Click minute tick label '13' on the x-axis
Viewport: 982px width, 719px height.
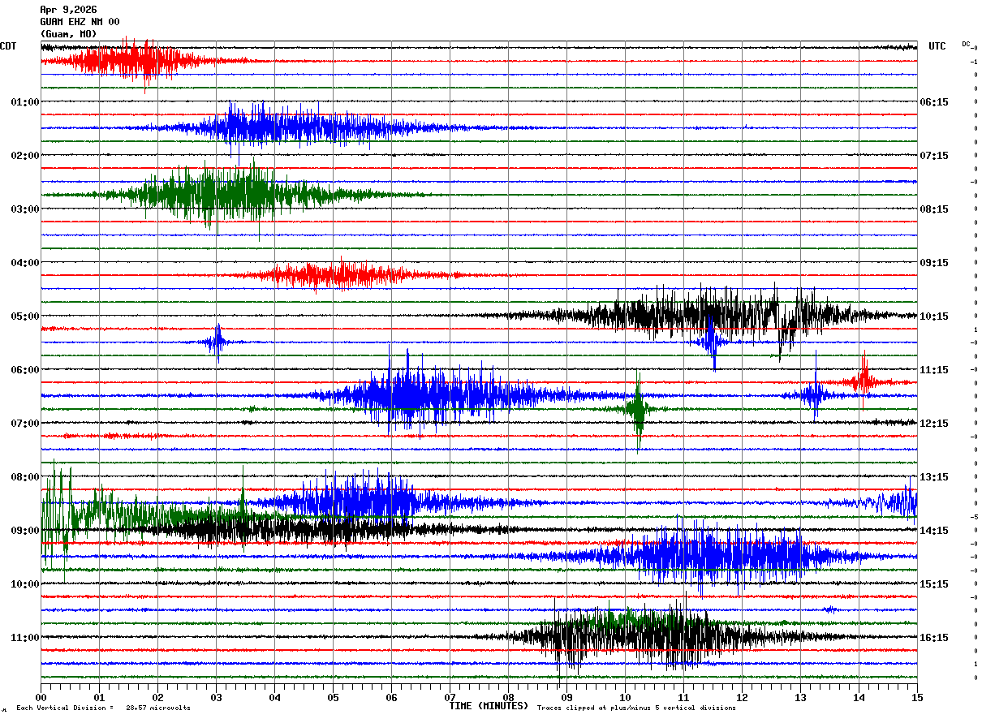pos(801,697)
